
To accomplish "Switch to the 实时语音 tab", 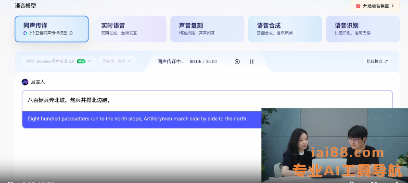I will [x=129, y=29].
